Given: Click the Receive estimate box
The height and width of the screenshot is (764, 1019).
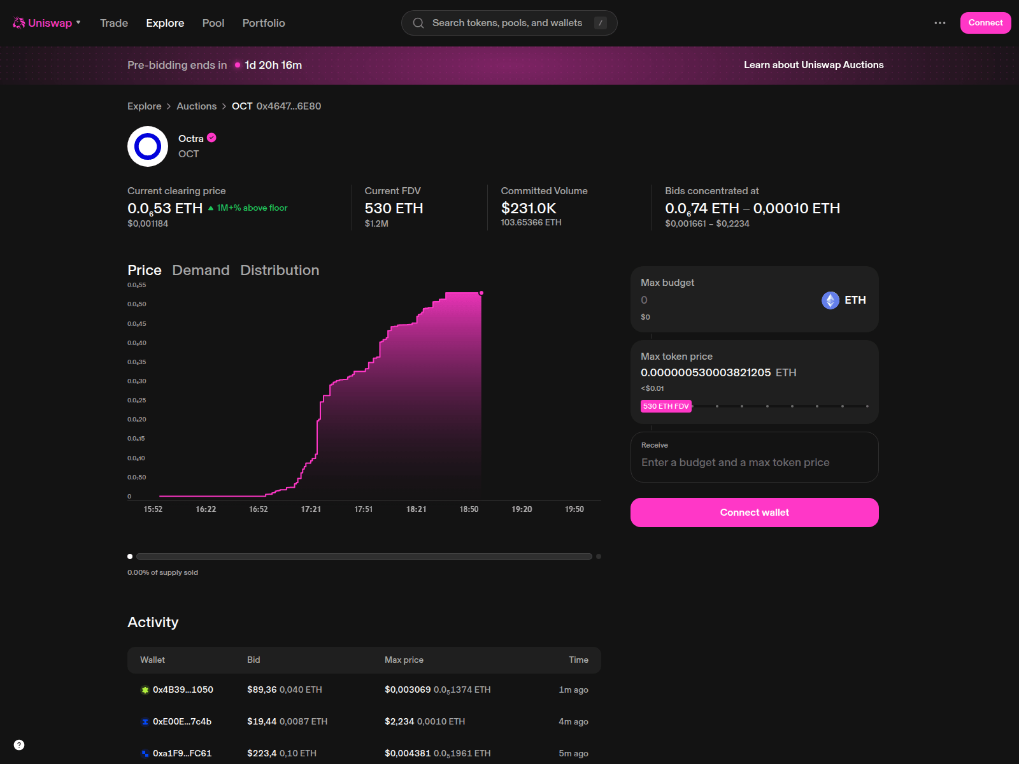Looking at the screenshot, I should [x=755, y=457].
